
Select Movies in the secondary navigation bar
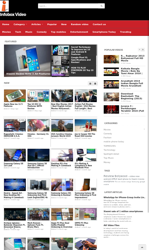point(6,32)
